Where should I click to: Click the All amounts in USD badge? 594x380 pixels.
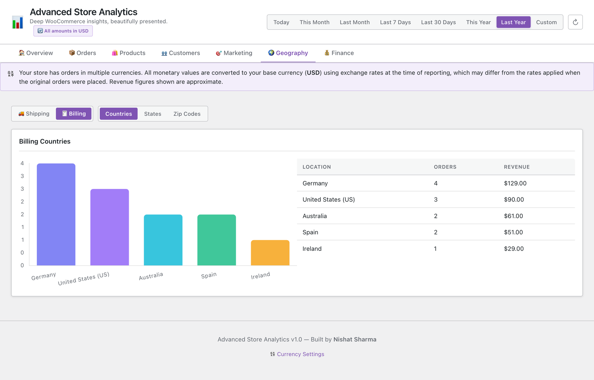63,31
